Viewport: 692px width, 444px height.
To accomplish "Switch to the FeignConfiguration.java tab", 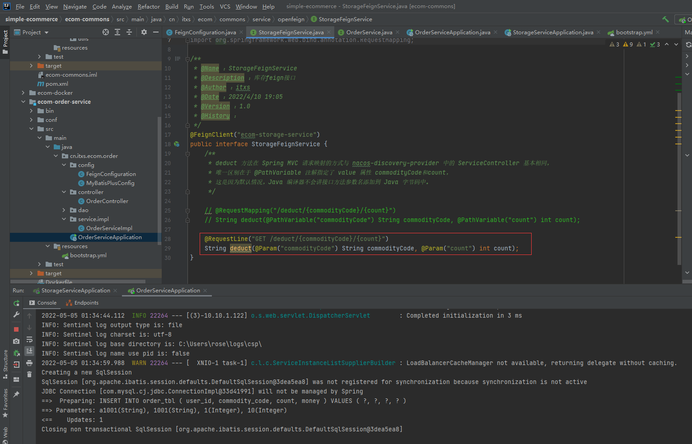I will pos(205,32).
